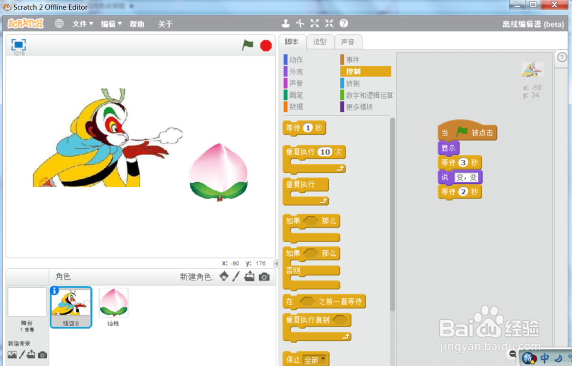
Task: Click the 当 绿旗 被点击 hat block in script
Action: [467, 131]
